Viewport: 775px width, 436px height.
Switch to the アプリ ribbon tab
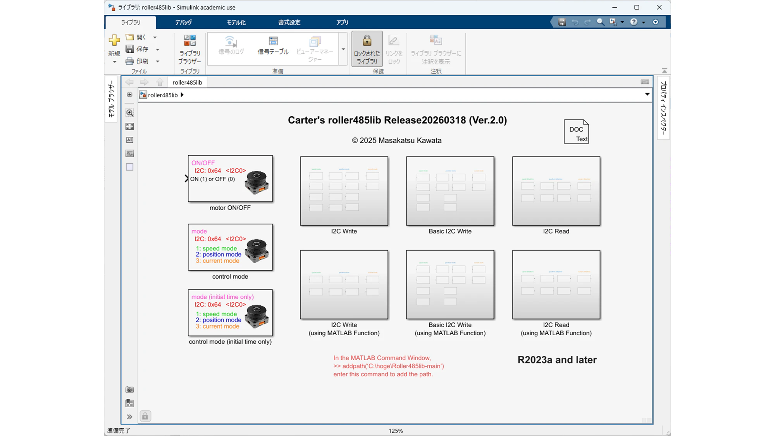click(x=342, y=22)
